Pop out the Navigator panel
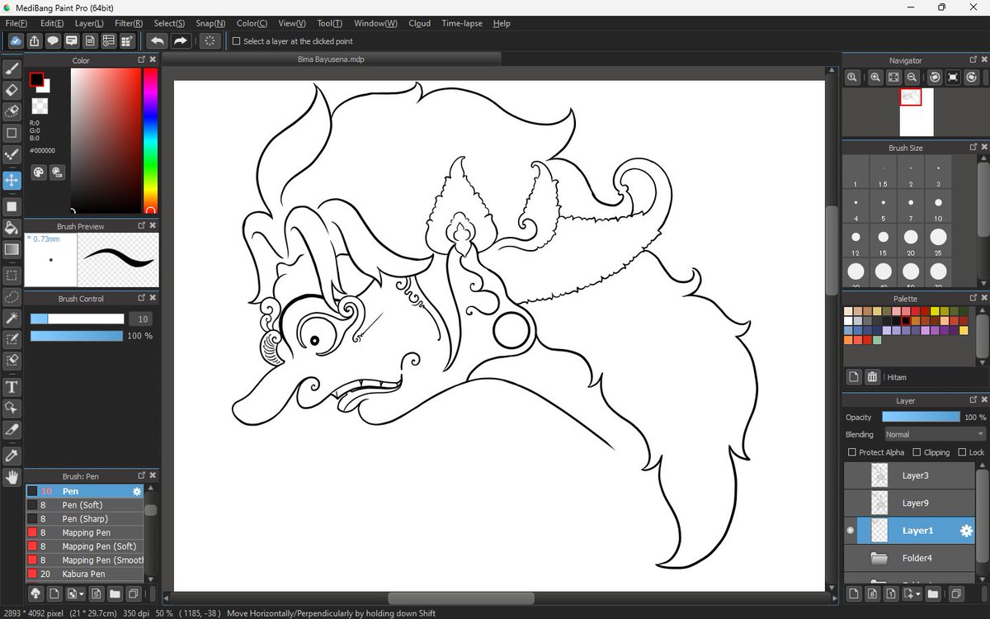Image resolution: width=990 pixels, height=619 pixels. click(x=972, y=59)
